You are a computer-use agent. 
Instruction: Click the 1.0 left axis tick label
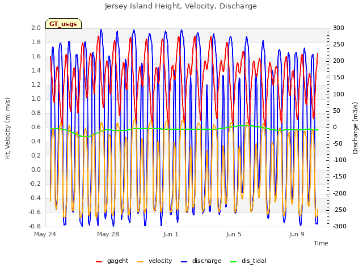pos(36,99)
